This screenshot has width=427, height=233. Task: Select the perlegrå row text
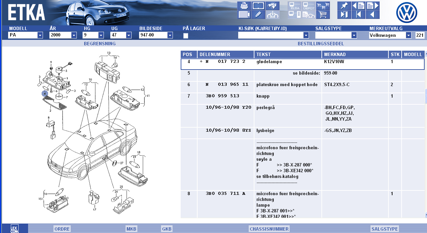pyautogui.click(x=266, y=107)
